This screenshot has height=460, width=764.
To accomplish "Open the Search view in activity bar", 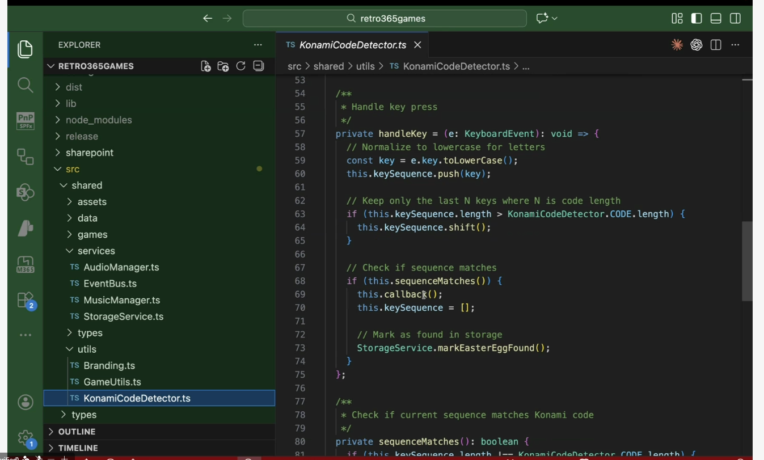I will pos(25,85).
